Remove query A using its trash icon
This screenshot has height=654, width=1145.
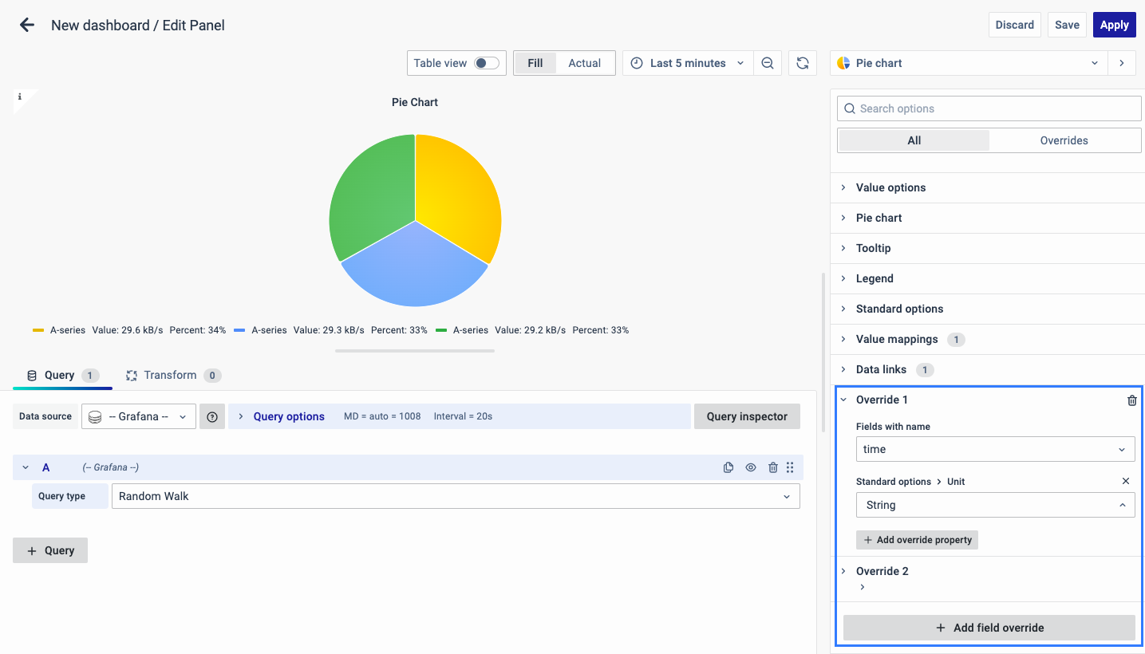pyautogui.click(x=772, y=467)
